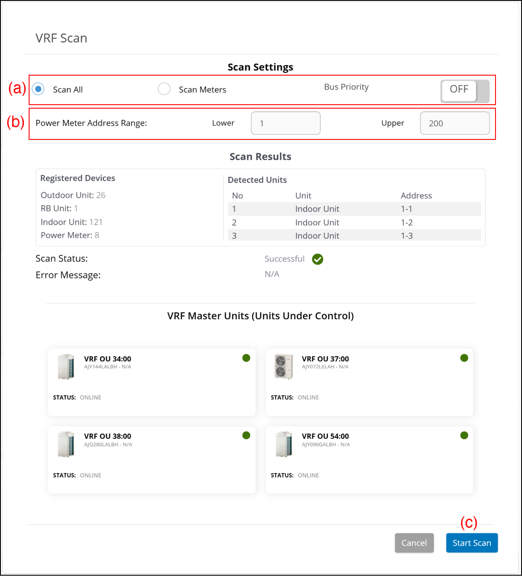This screenshot has height=576, width=522.
Task: Click the VRF OU 38:00 outdoor unit image
Action: 66,444
